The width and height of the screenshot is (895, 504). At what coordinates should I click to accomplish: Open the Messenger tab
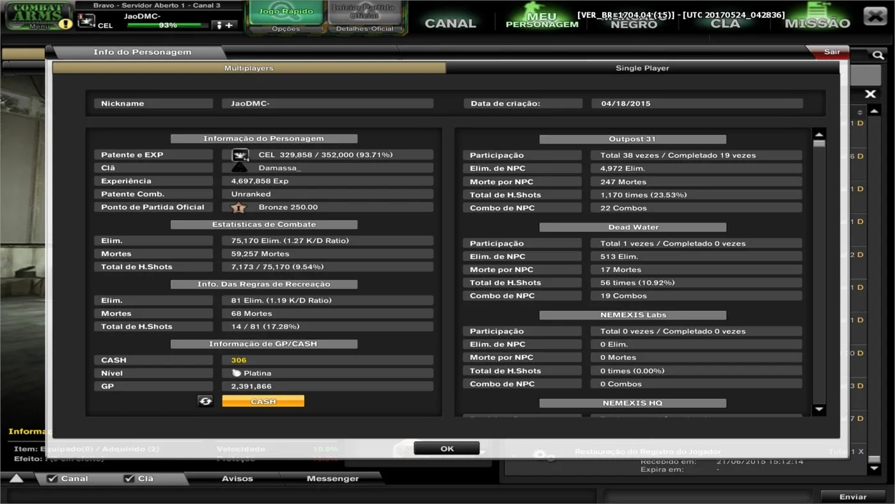332,478
